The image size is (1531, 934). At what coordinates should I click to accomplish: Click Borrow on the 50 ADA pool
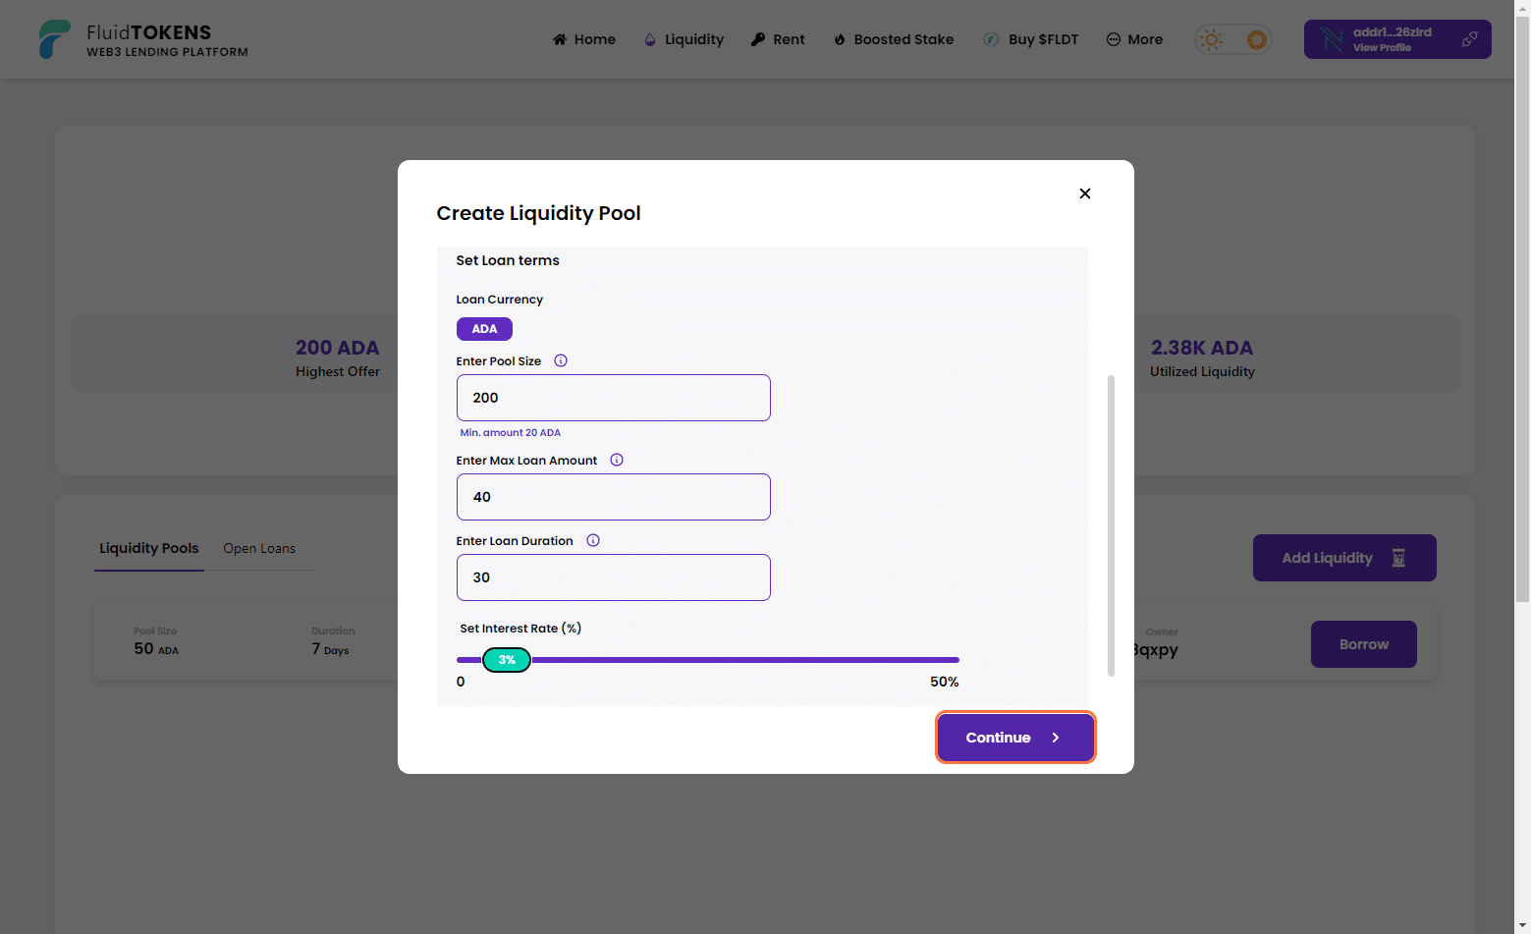coord(1363,644)
